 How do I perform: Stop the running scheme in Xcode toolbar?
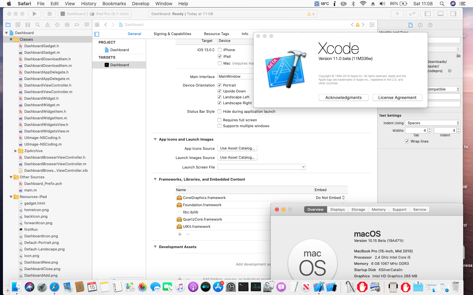(x=50, y=14)
